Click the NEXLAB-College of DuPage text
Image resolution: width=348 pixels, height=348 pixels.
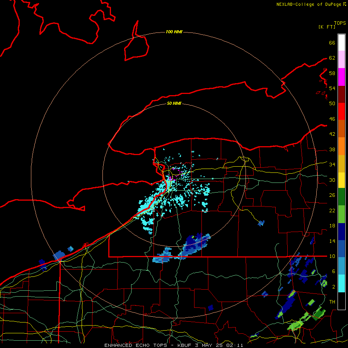coord(309,4)
